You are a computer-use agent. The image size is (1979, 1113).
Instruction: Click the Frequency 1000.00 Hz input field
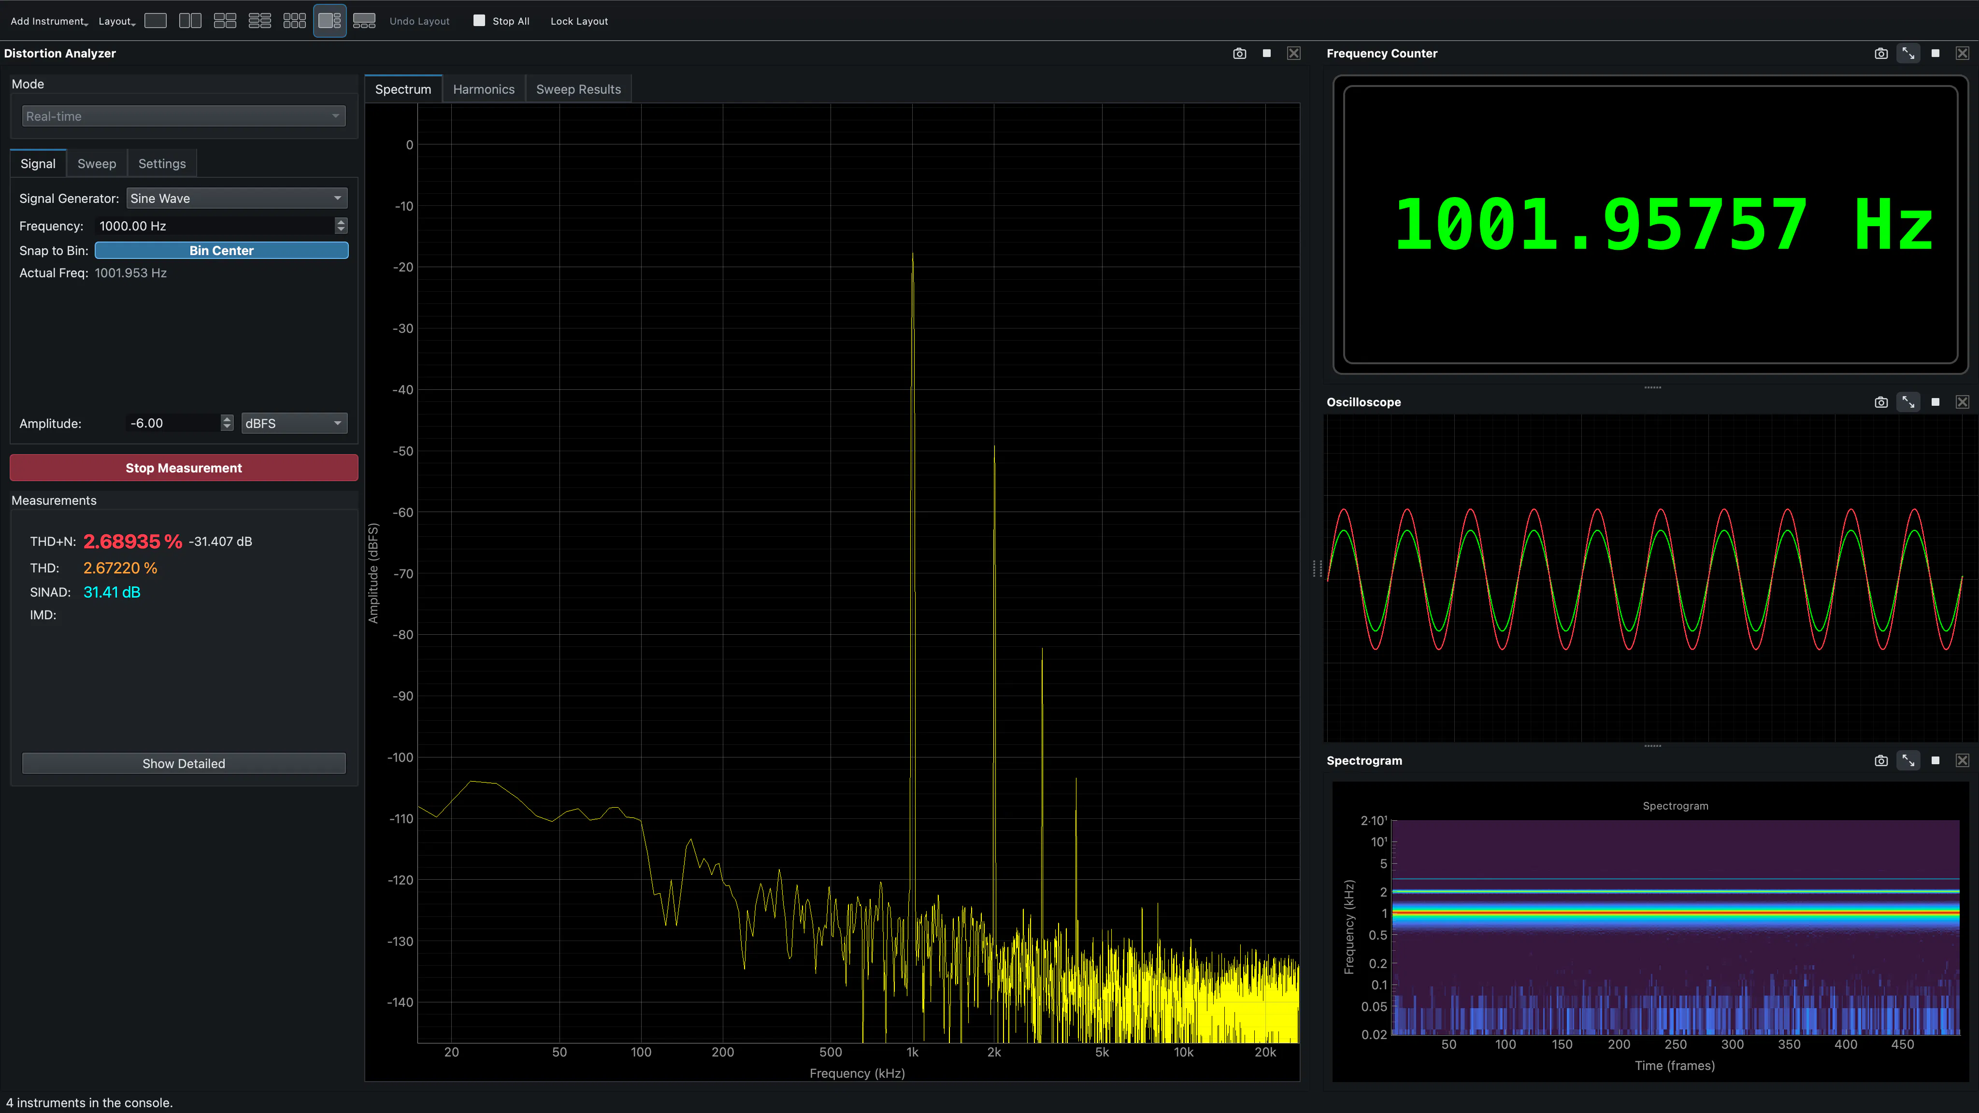point(215,226)
